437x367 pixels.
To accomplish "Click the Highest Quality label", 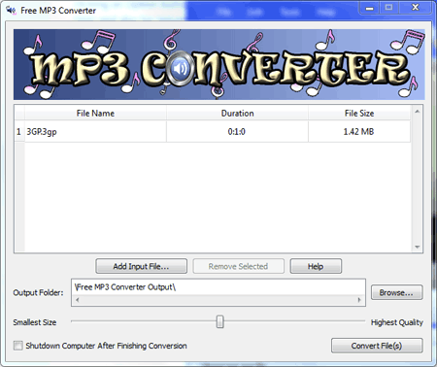I will (x=397, y=322).
